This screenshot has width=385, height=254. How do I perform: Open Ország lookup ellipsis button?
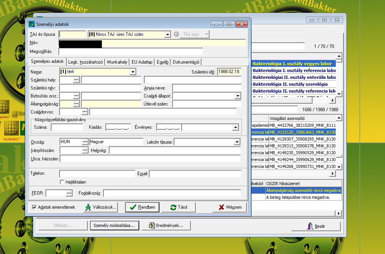click(x=85, y=142)
